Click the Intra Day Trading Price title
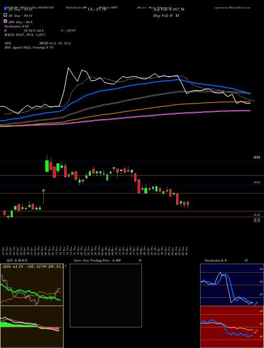 (97, 260)
